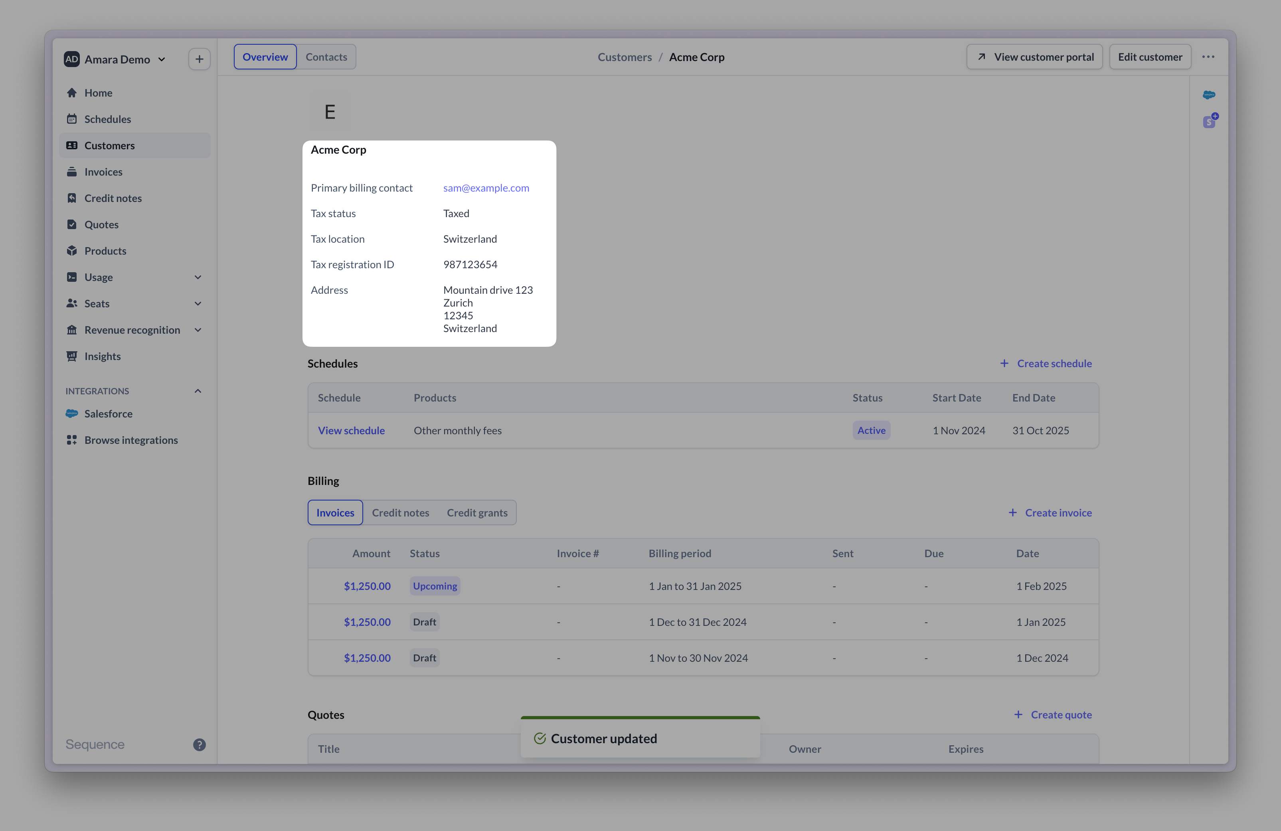Click the Edit customer button
1281x831 pixels.
point(1150,57)
